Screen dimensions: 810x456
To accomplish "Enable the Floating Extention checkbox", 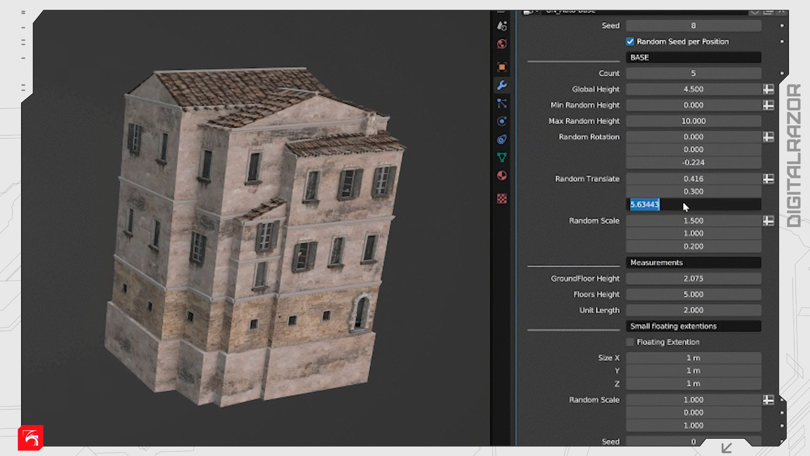I will click(x=630, y=342).
